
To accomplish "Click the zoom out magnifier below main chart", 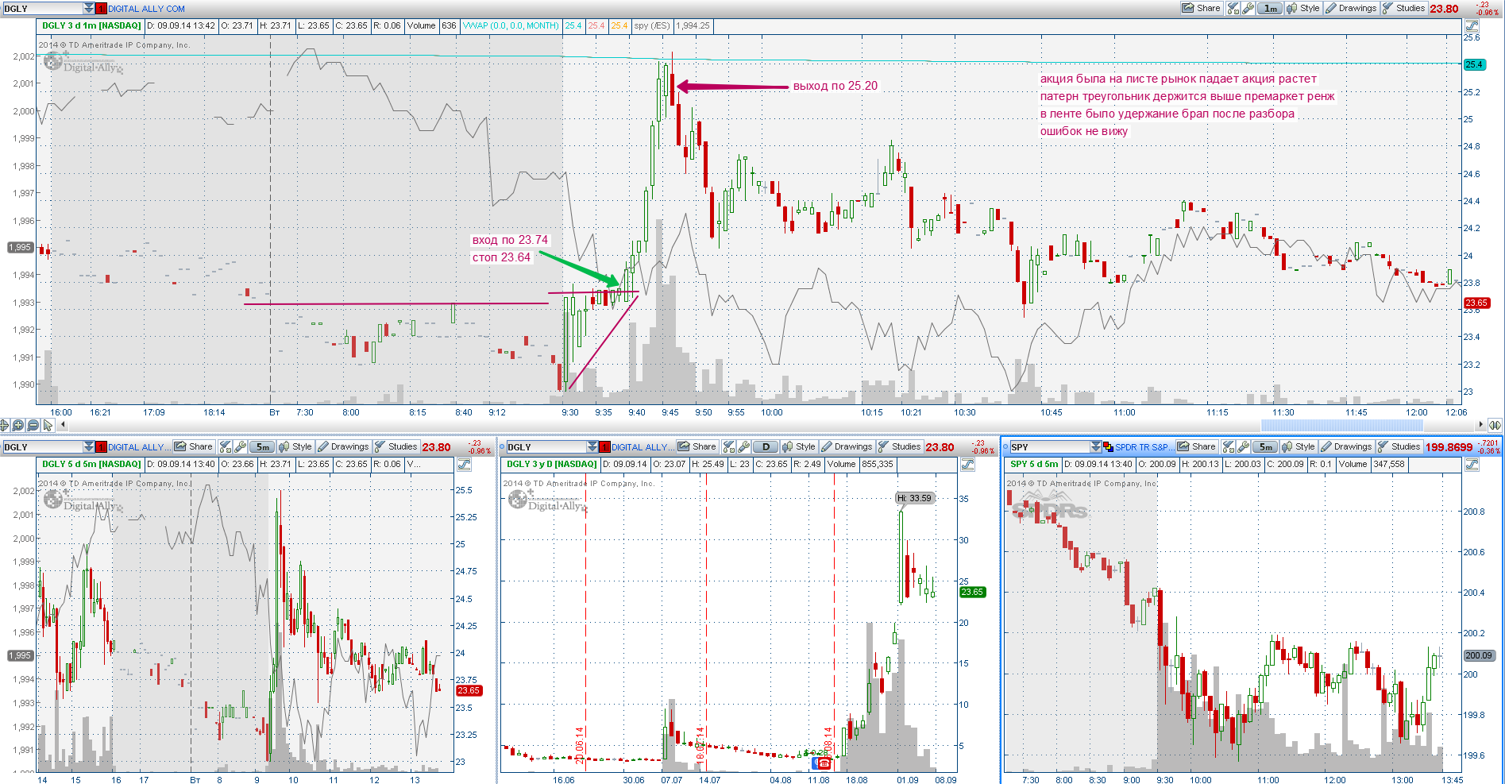I will coord(33,425).
